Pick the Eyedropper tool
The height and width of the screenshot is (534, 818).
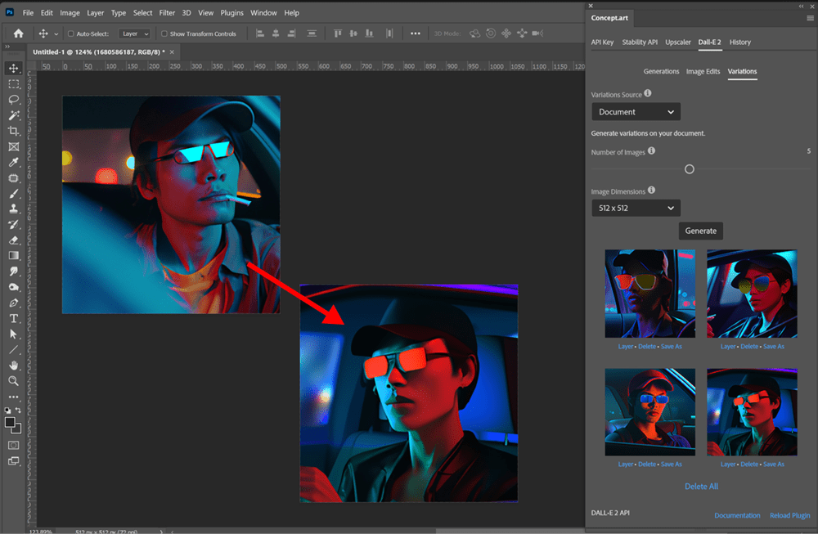point(14,162)
